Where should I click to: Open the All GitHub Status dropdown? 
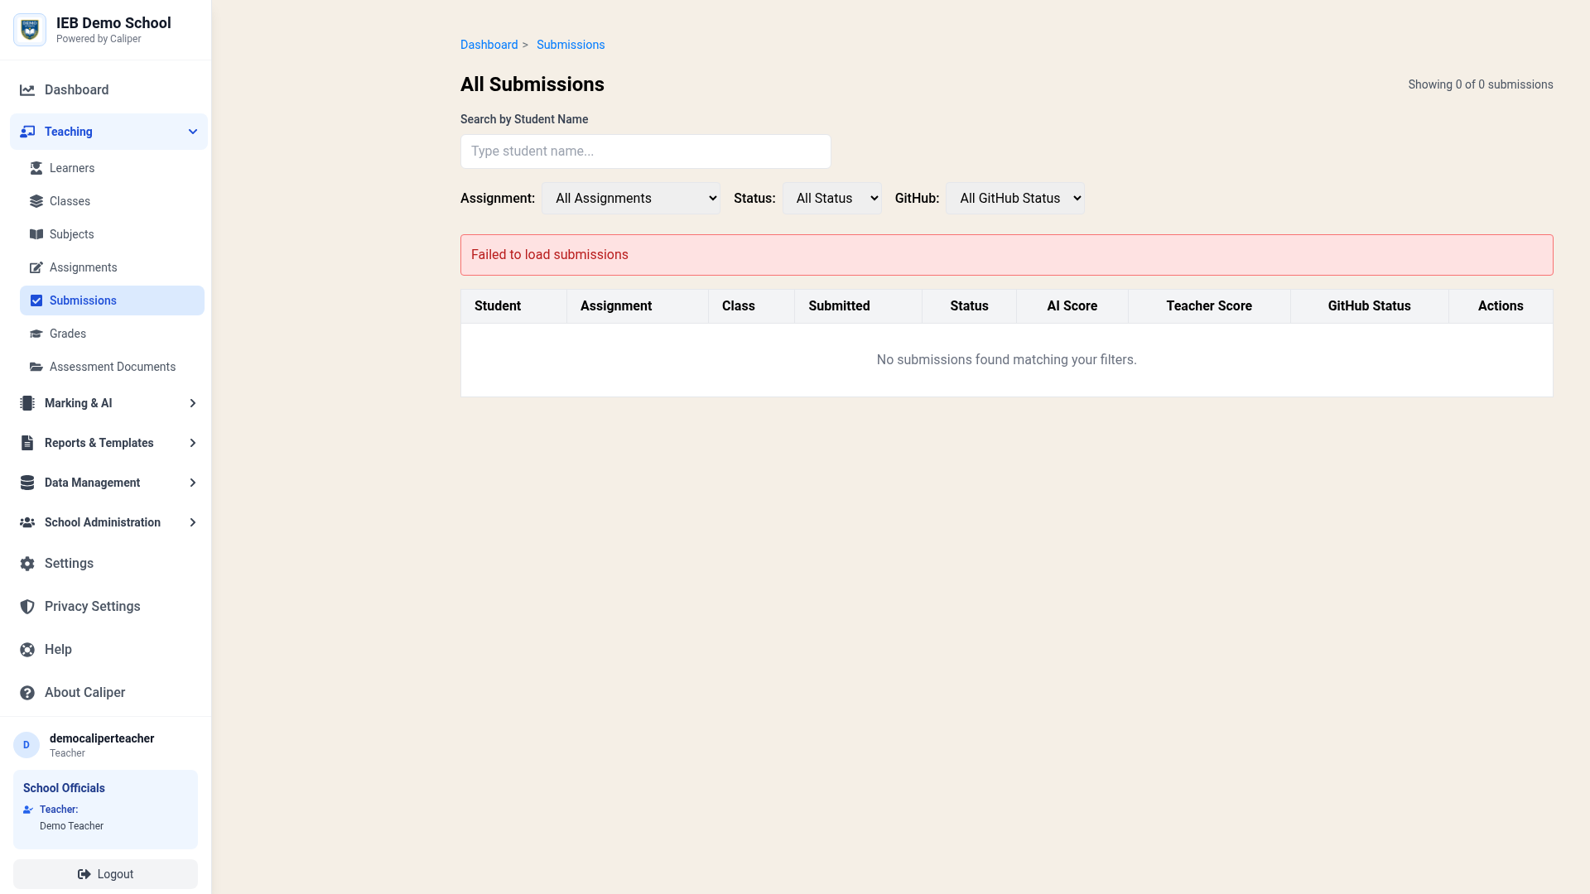coord(1014,199)
